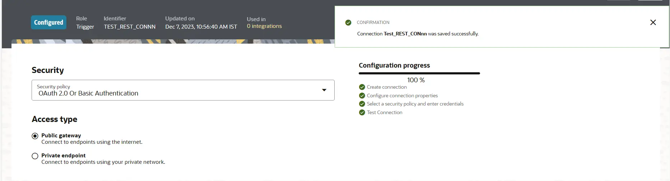Click the green confirmation success icon

coord(348,23)
